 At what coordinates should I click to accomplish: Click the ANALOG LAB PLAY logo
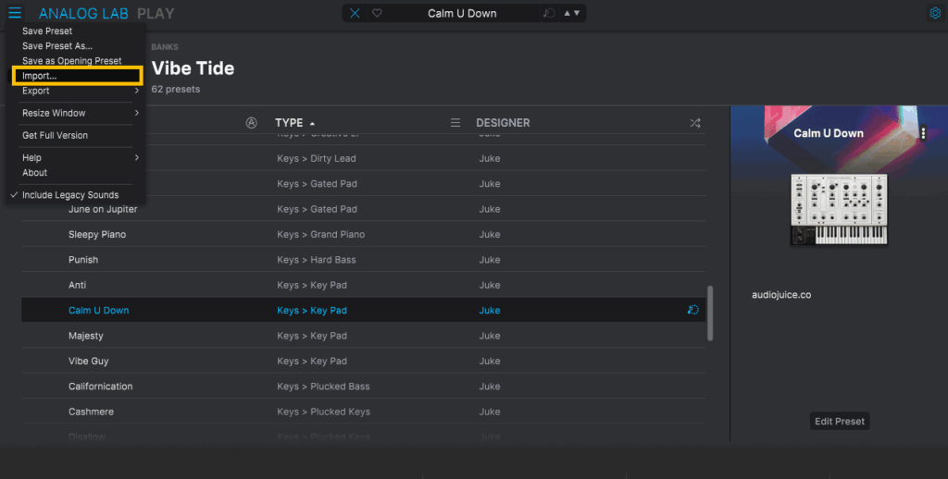106,13
